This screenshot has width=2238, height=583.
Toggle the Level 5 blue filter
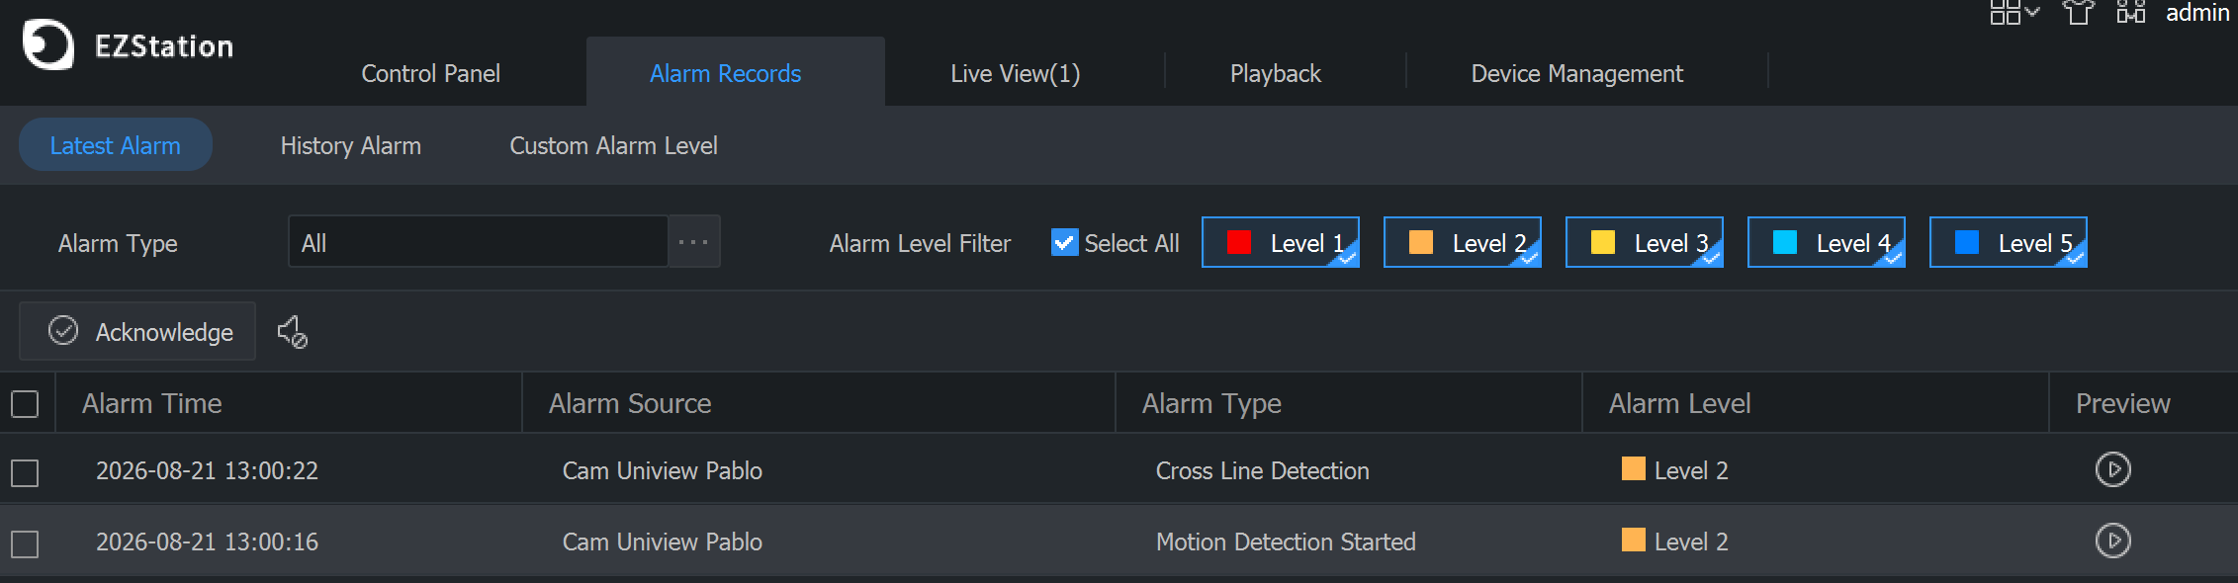coord(2009,242)
